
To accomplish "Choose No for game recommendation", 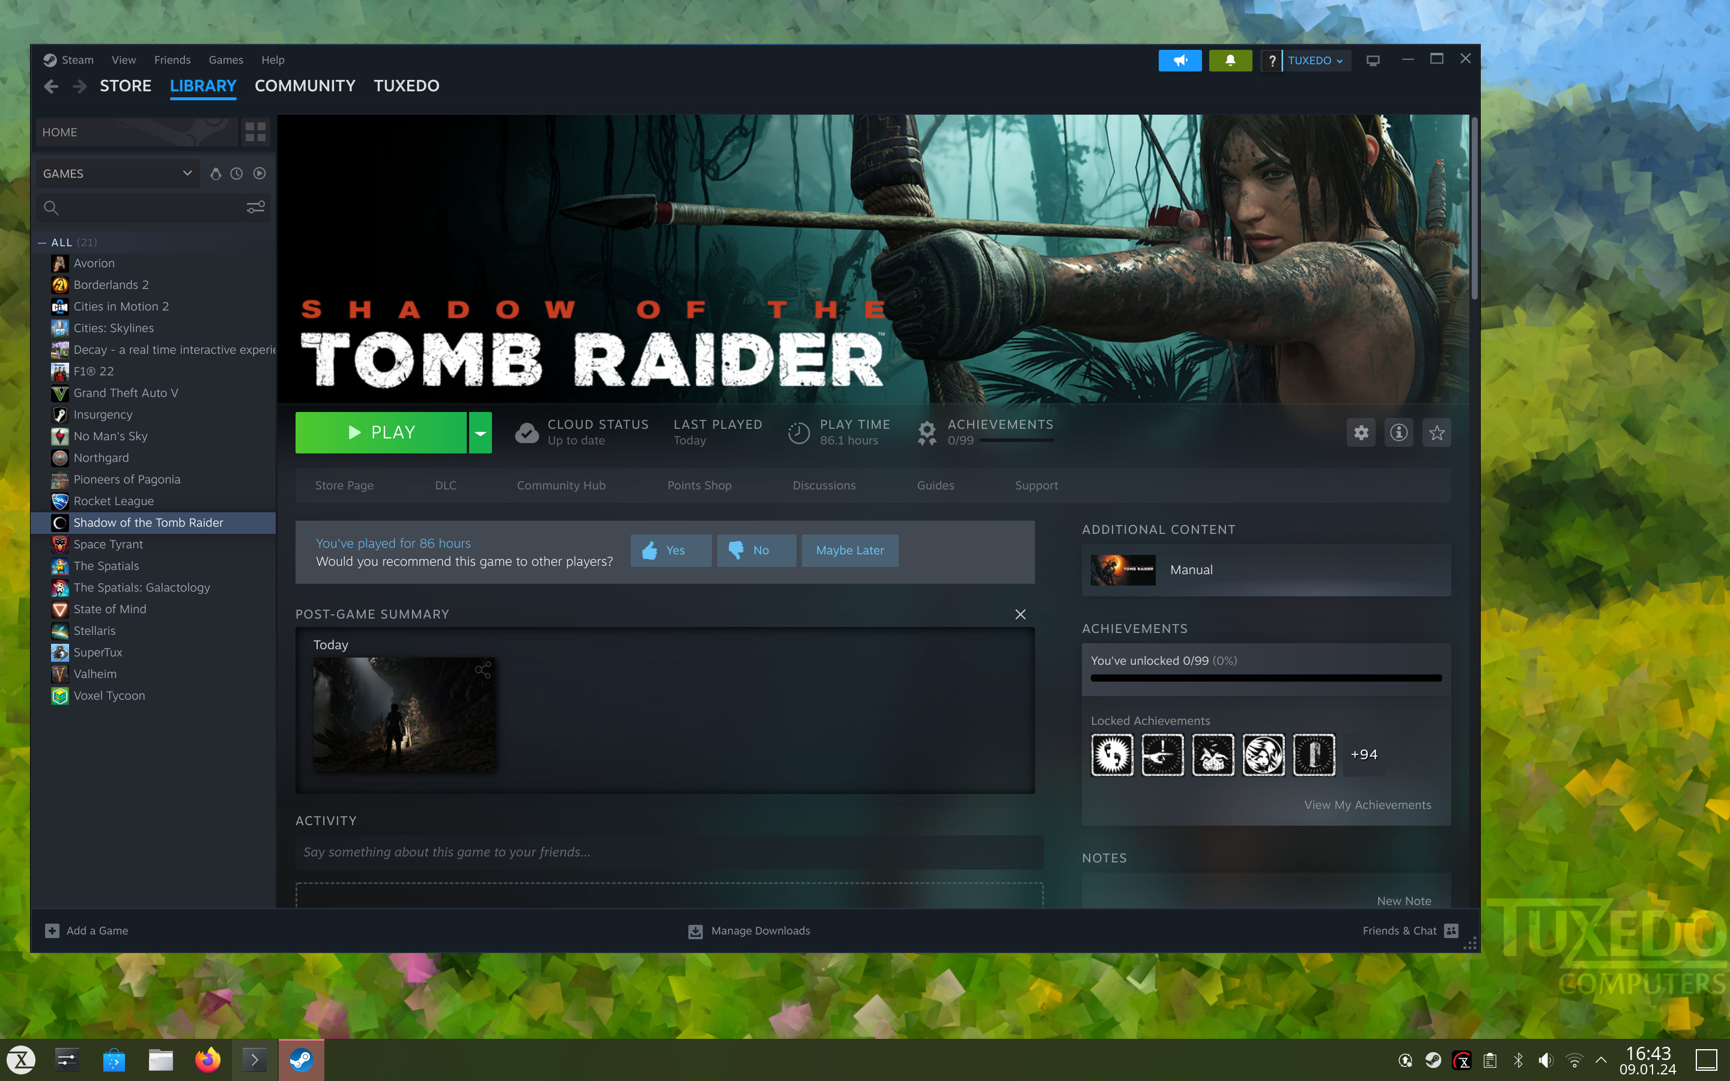I will (756, 551).
